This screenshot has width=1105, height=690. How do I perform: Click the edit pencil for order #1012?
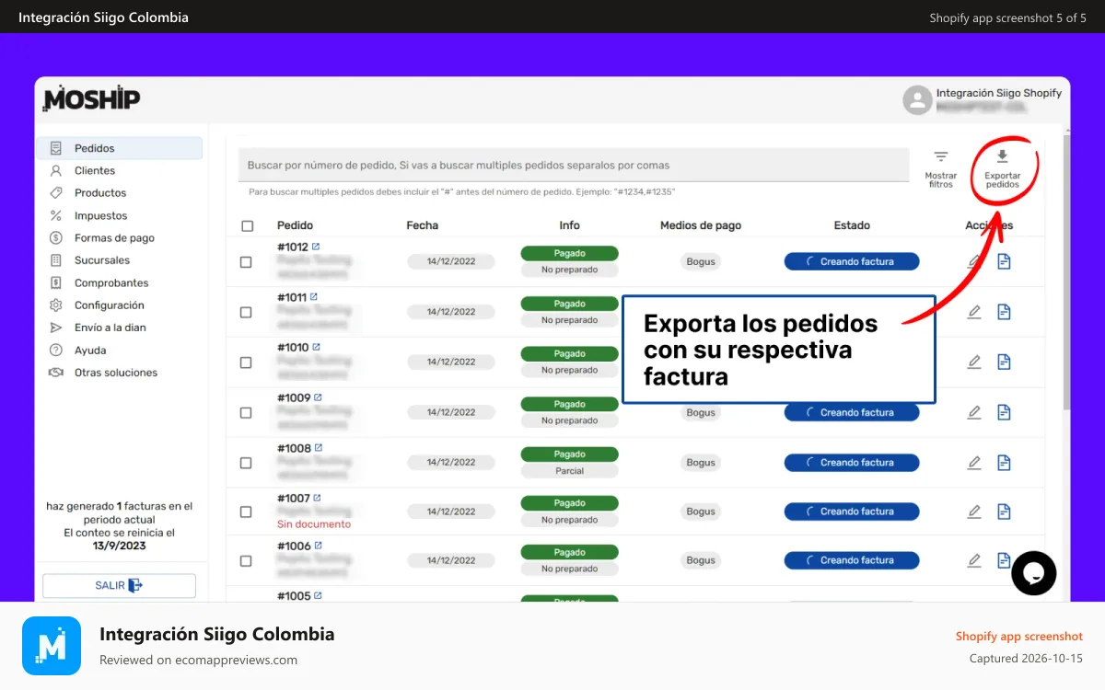[x=974, y=262]
